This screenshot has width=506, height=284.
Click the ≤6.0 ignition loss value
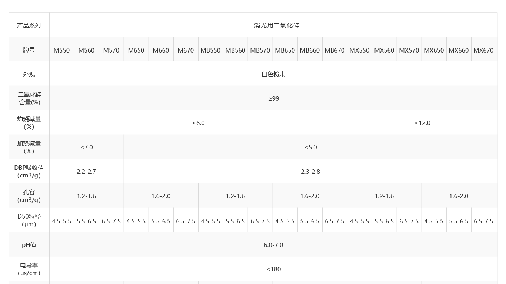click(x=198, y=123)
